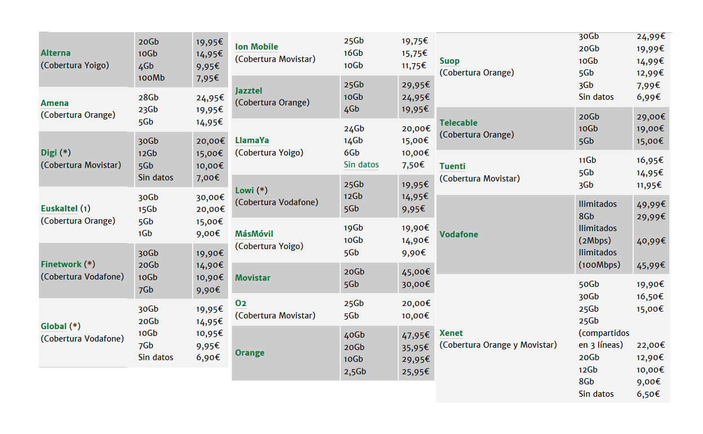Viewport: 703px width, 434px height.
Task: Open the Ion Mobile link
Action: tap(256, 47)
